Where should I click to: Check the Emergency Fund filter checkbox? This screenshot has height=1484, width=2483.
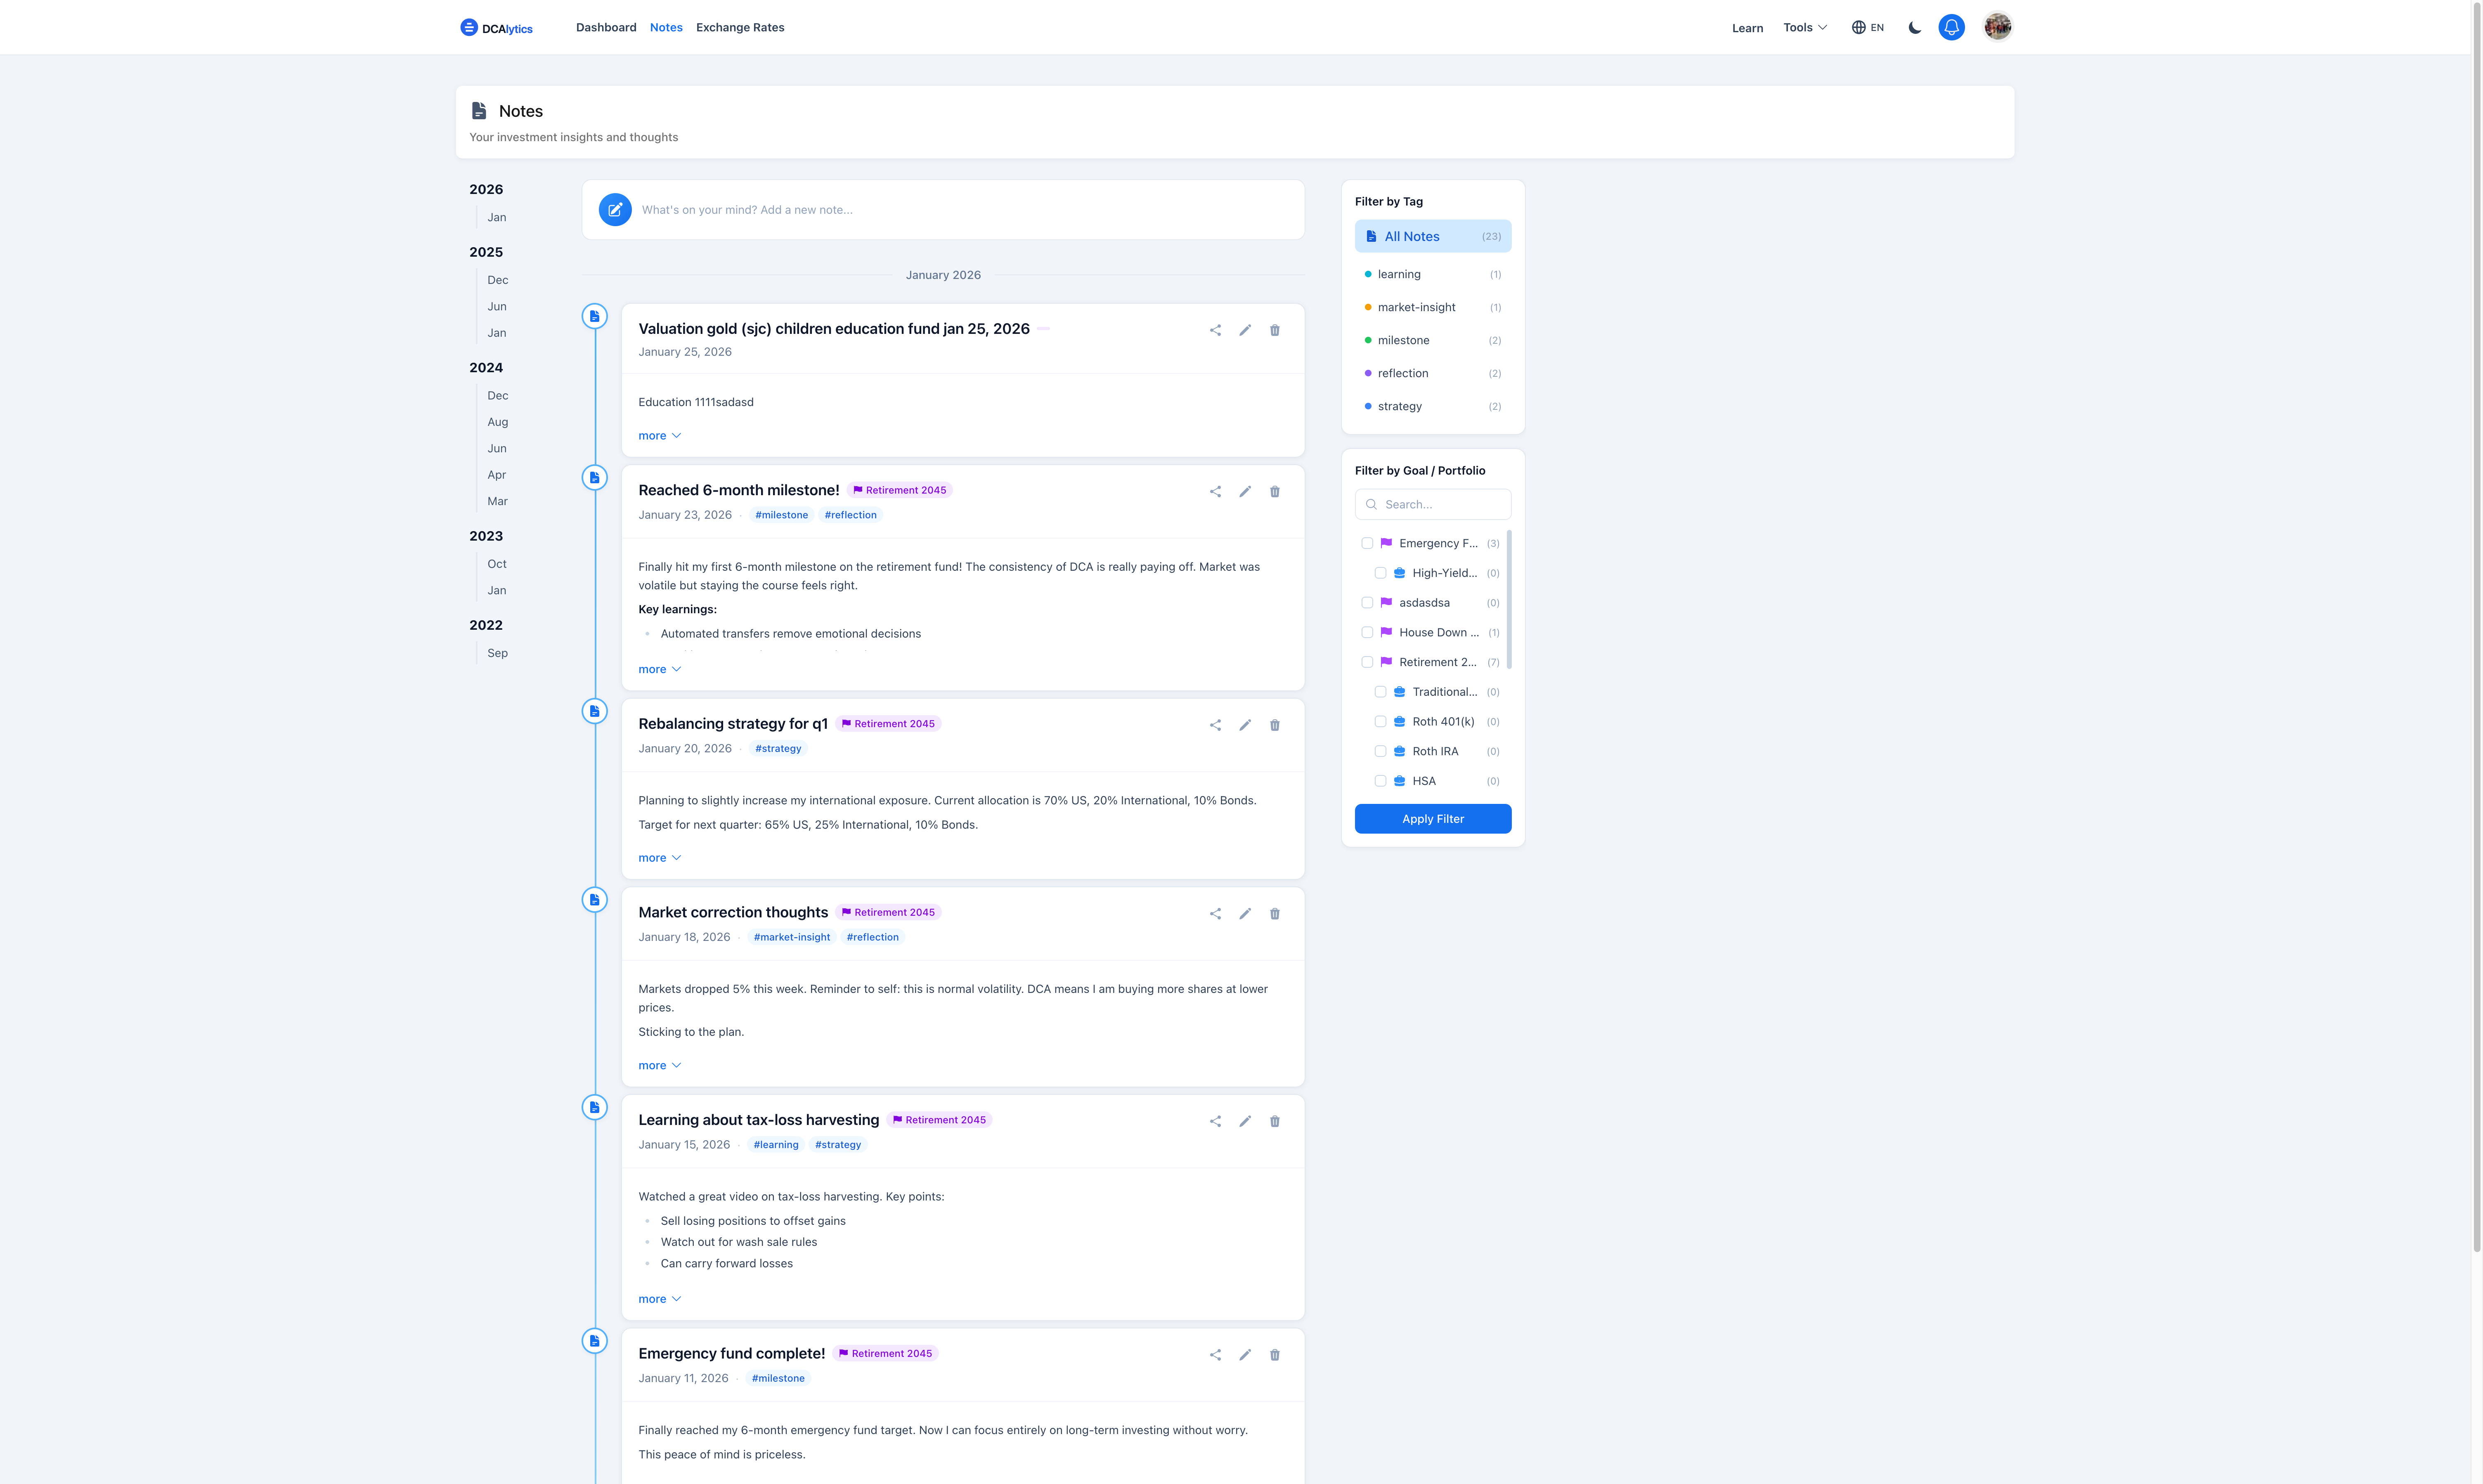1367,543
